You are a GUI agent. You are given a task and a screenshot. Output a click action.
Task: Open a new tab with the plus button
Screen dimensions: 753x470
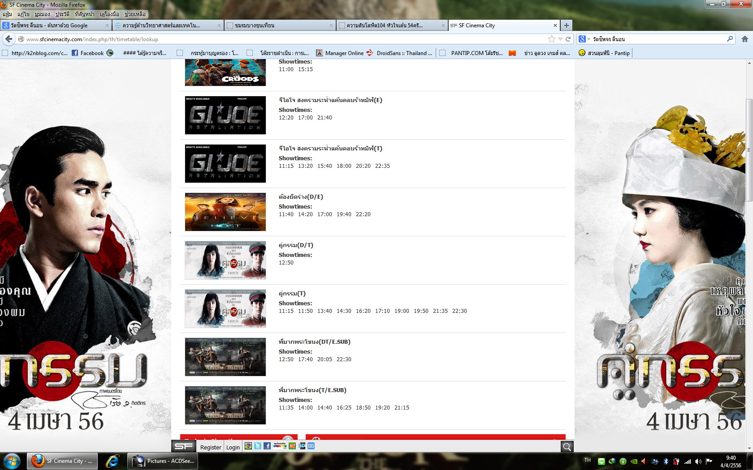[x=567, y=26]
